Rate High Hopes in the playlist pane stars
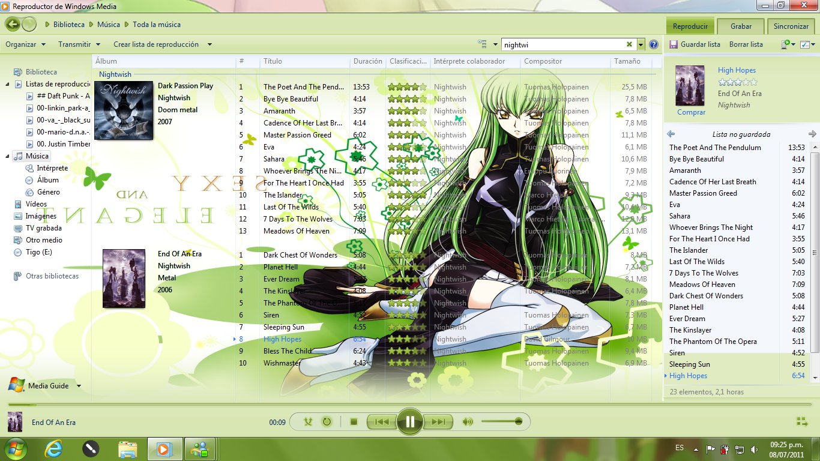Viewport: 820px width, 461px height. (x=737, y=82)
